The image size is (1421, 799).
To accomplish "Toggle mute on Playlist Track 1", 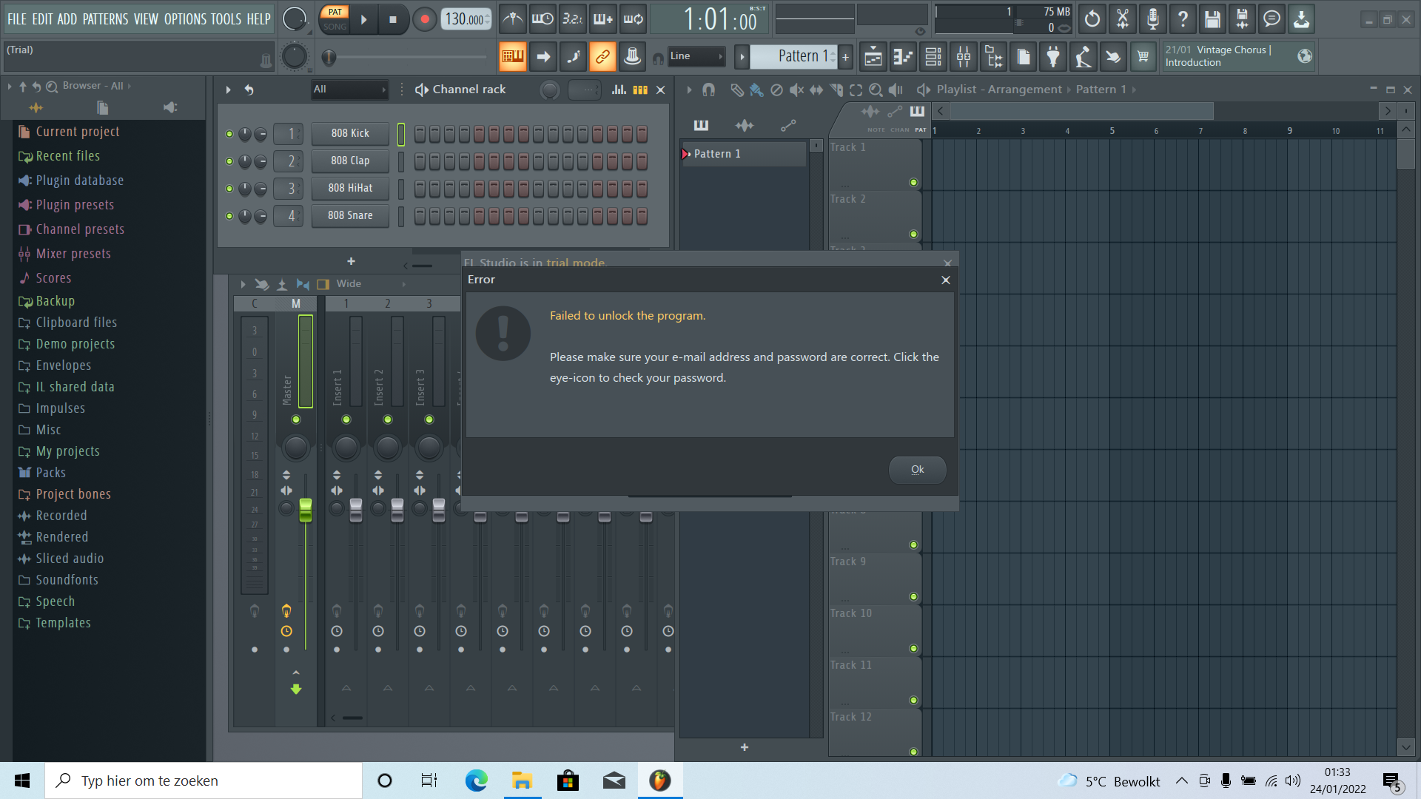I will coord(913,182).
